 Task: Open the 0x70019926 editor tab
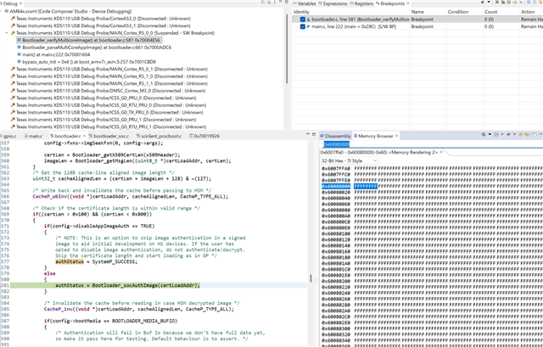[204, 136]
